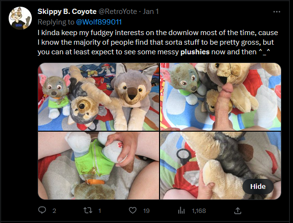Open the image with the green-vested plush held by hand
Viewport: 293px width, 223px height.
click(x=98, y=165)
